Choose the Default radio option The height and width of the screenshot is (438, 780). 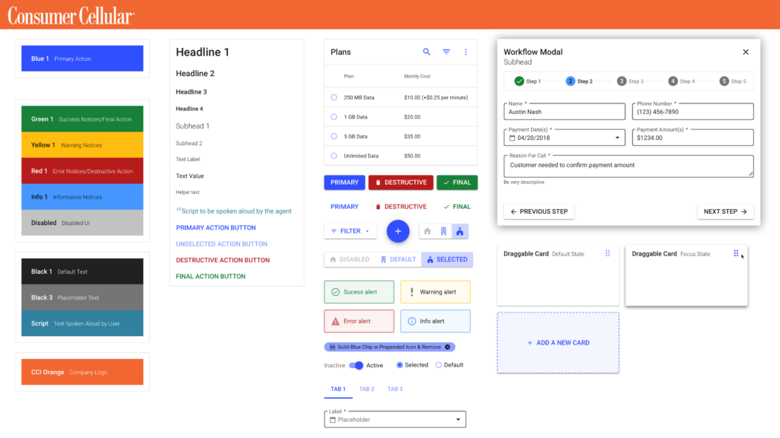[439, 366]
